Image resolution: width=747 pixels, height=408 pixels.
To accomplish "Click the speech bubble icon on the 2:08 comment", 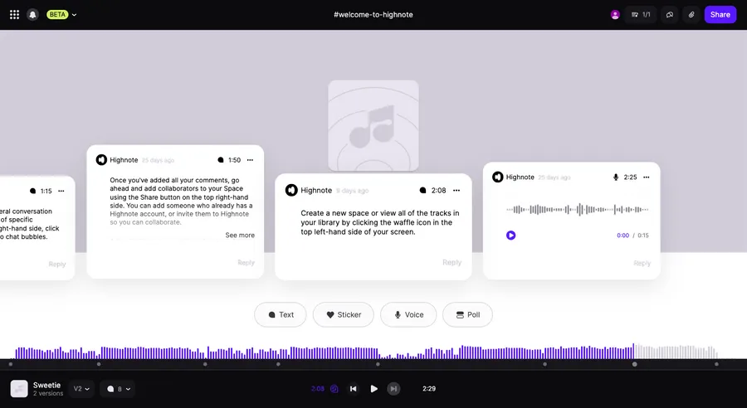I will pyautogui.click(x=422, y=191).
